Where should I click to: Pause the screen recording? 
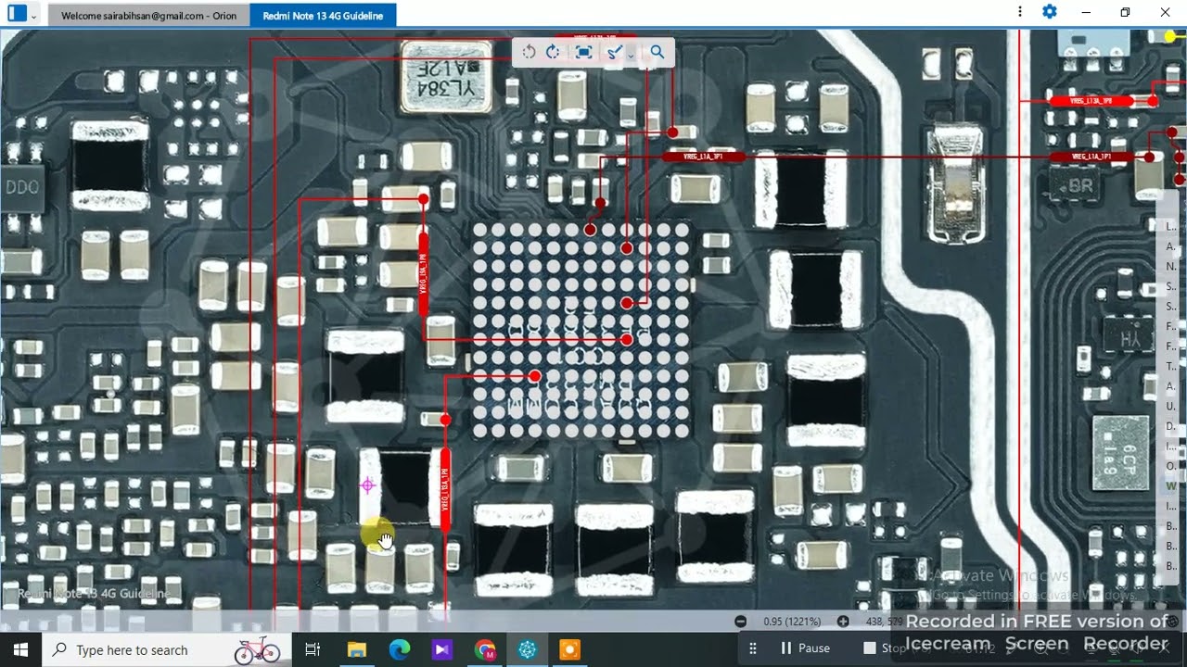pyautogui.click(x=805, y=648)
